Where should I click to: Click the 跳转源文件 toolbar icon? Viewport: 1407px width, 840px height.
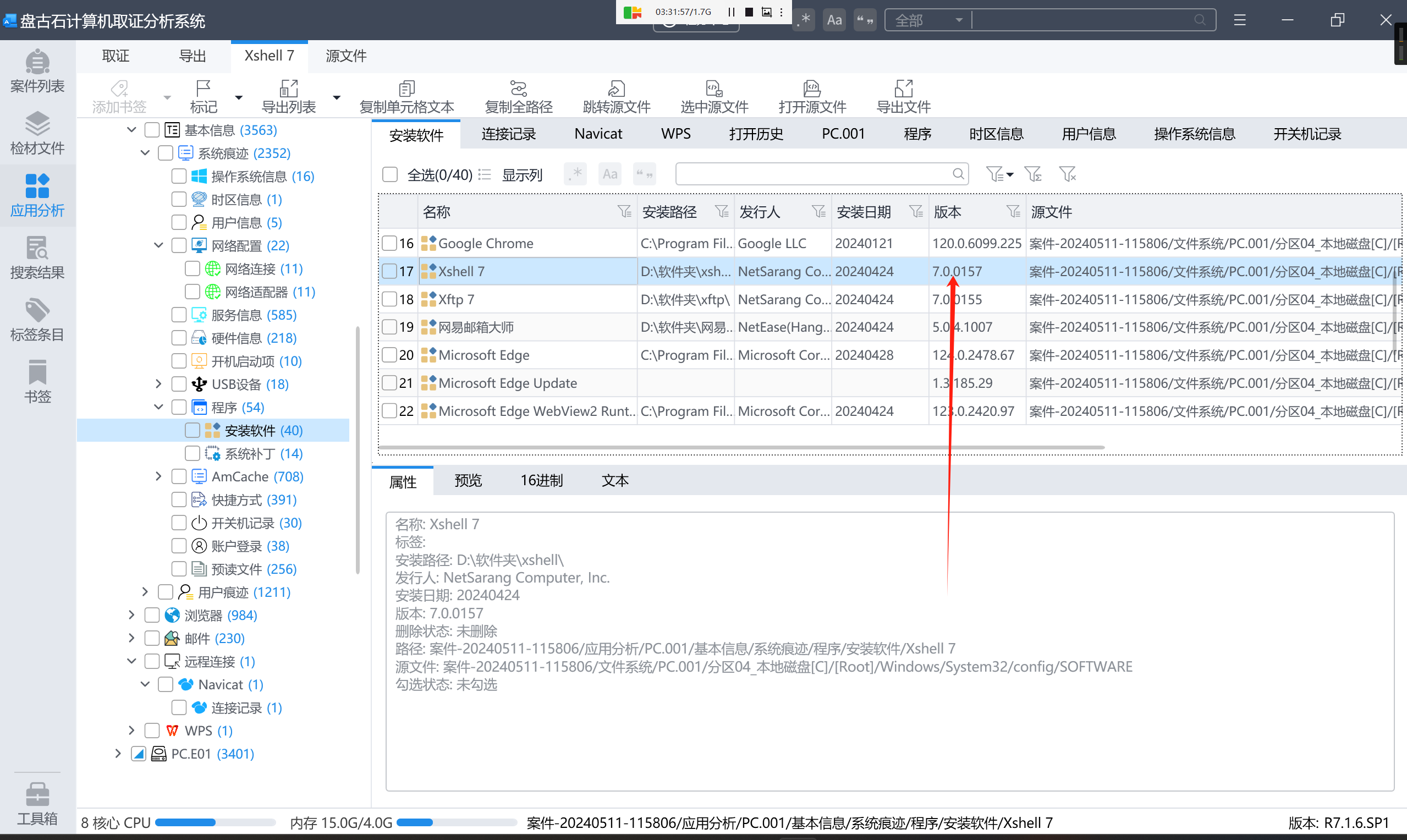point(617,96)
